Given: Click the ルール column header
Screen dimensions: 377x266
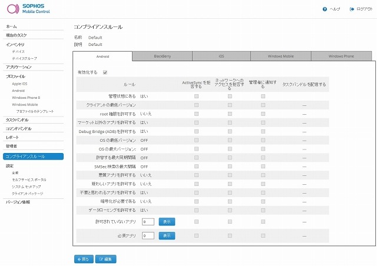Looking at the screenshot, I should tap(130, 84).
